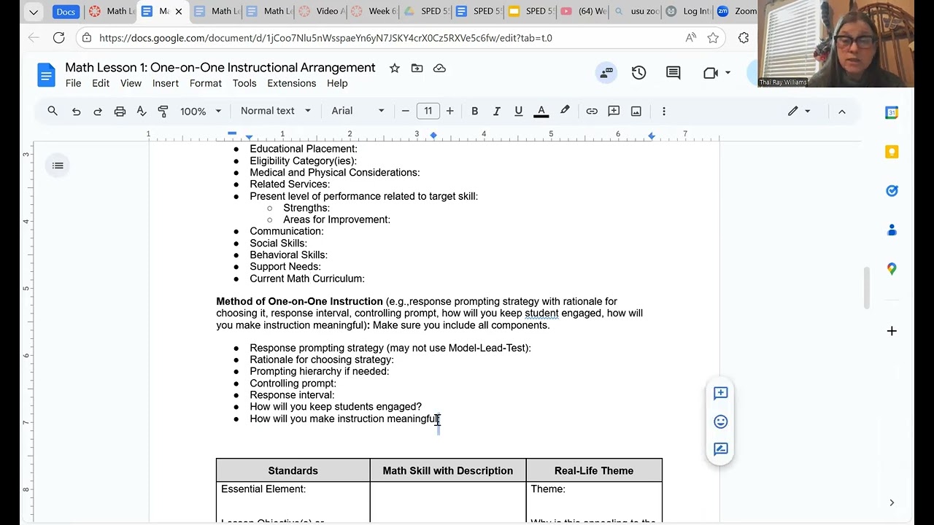Image resolution: width=934 pixels, height=525 pixels.
Task: Bookmark this page with the star
Action: 713,38
